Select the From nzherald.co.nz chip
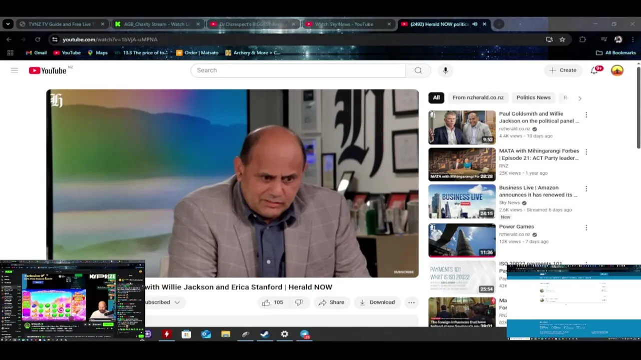This screenshot has height=360, width=641. (478, 97)
